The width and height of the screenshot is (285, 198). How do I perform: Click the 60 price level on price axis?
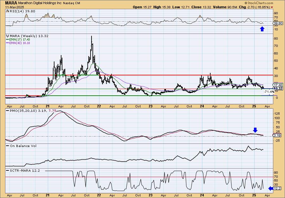click(276, 54)
